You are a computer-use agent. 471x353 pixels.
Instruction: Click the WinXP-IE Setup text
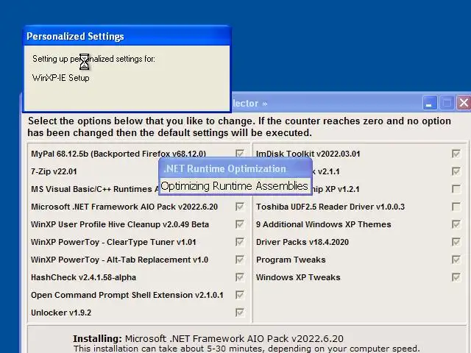click(60, 78)
